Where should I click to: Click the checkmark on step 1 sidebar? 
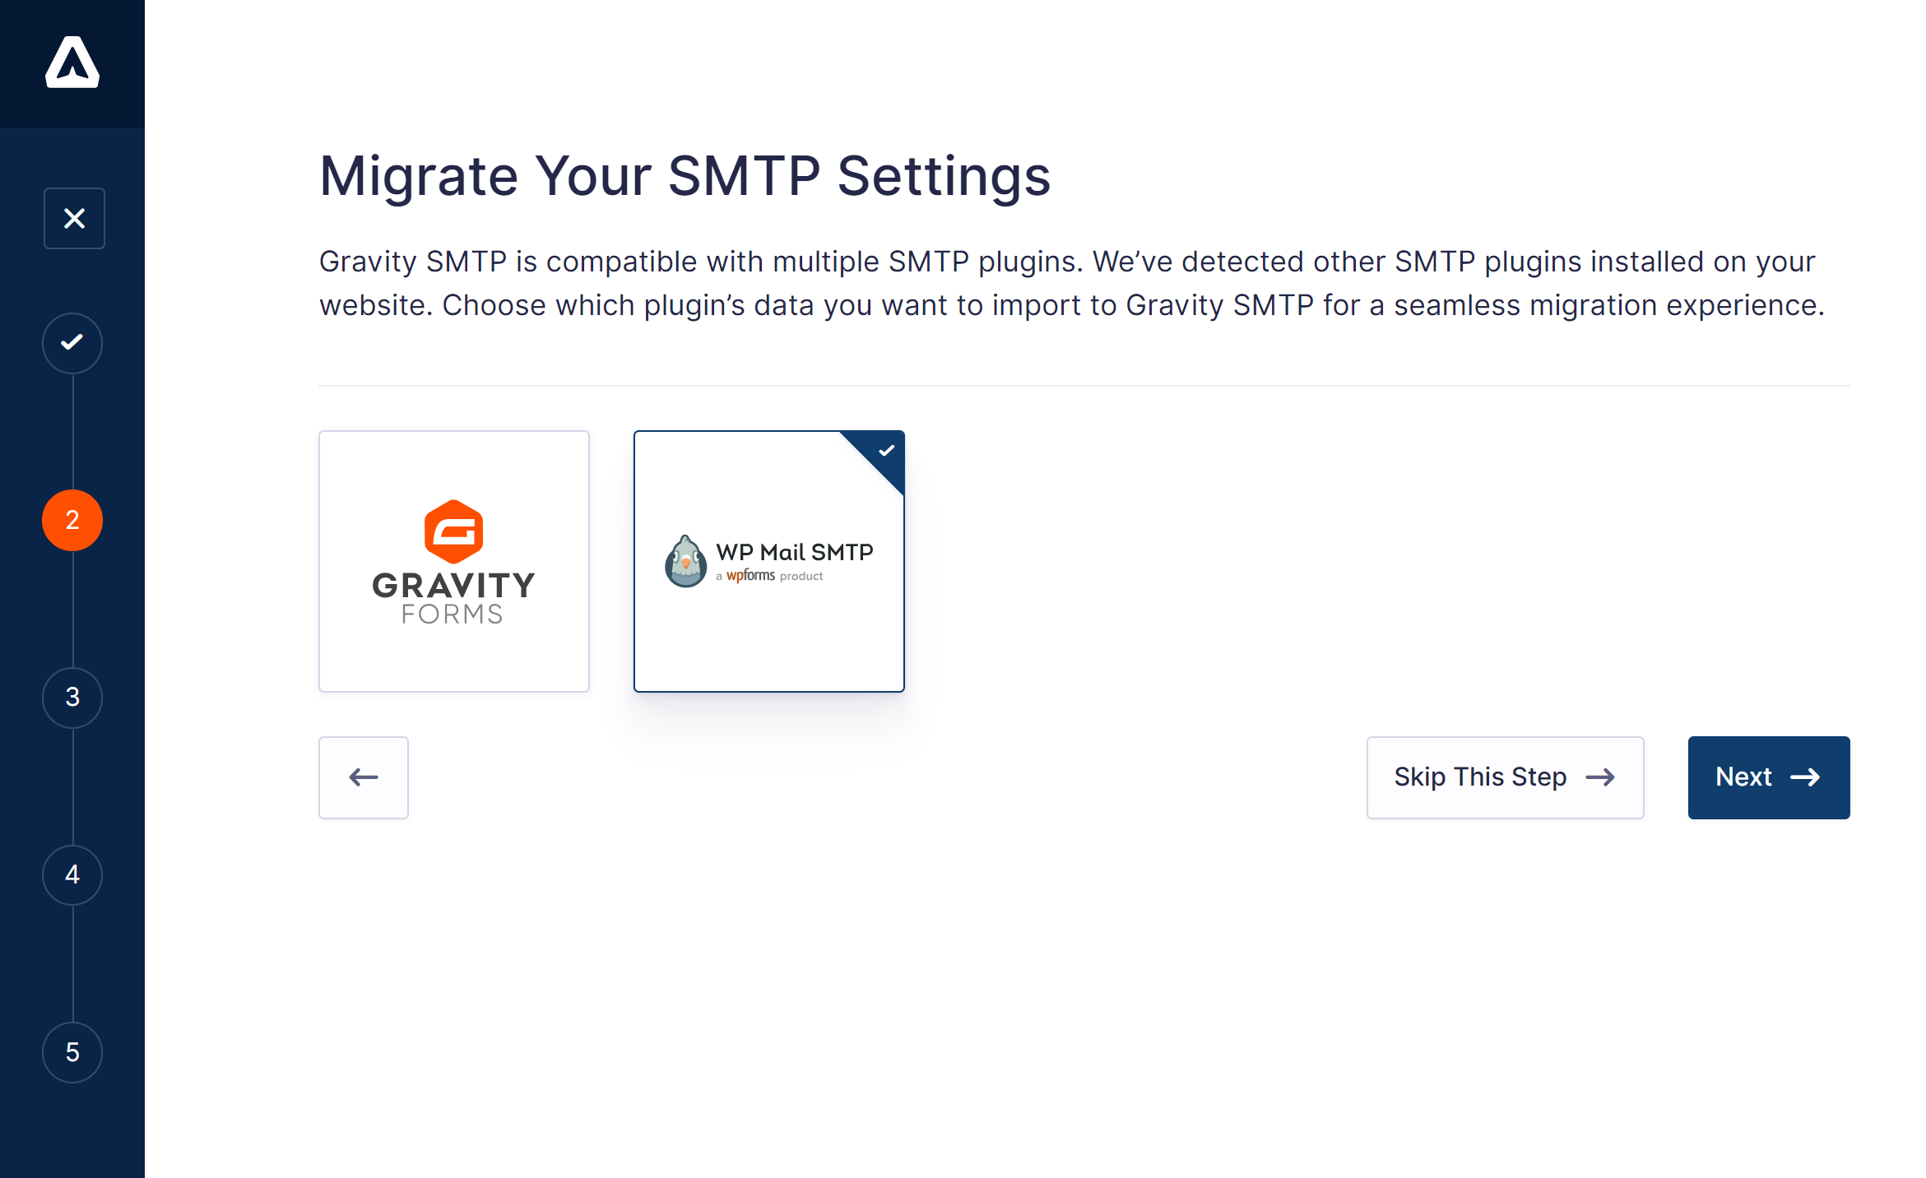(73, 343)
